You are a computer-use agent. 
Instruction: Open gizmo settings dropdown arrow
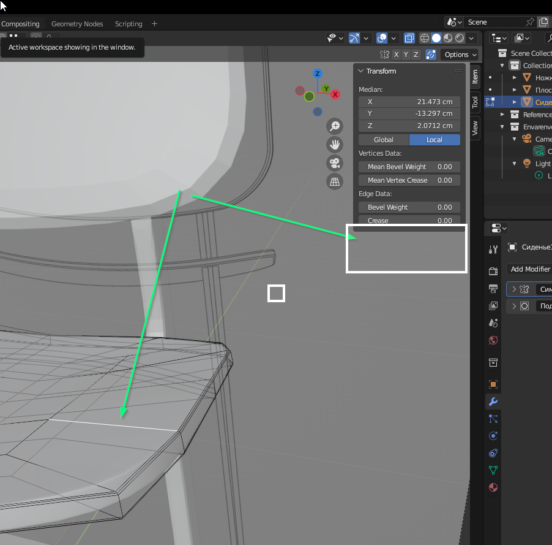tap(366, 38)
